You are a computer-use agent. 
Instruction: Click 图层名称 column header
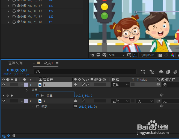[x=46, y=79]
